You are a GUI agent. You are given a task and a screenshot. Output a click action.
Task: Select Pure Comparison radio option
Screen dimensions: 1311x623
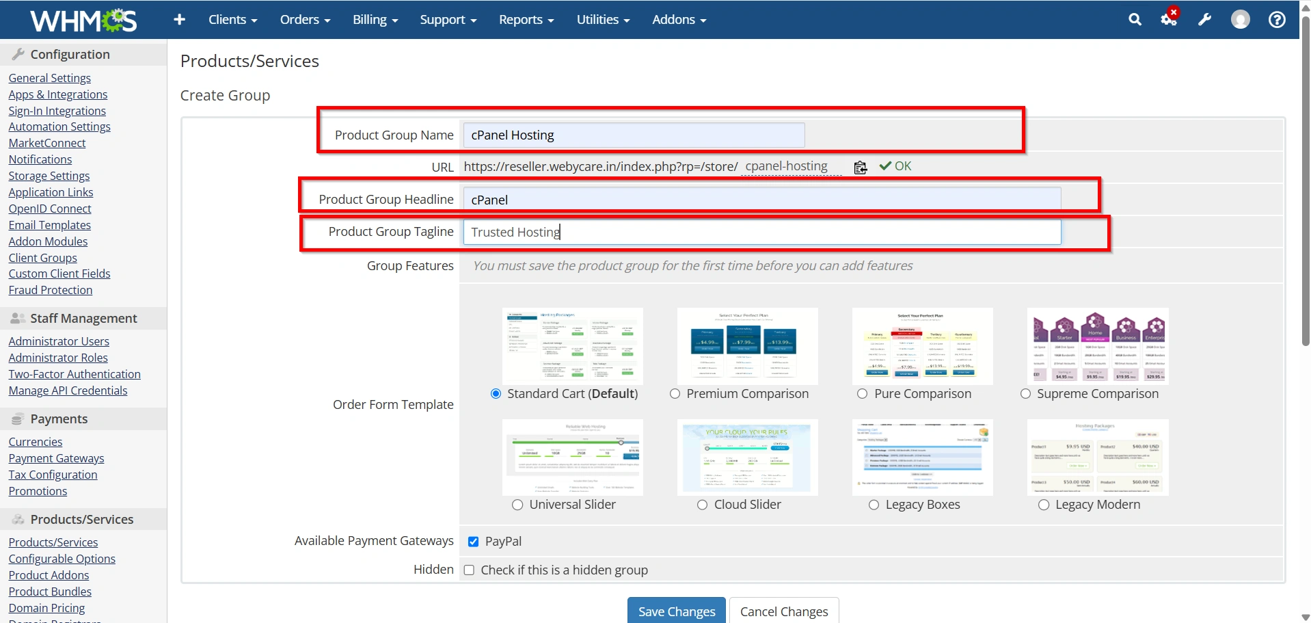[x=863, y=394]
